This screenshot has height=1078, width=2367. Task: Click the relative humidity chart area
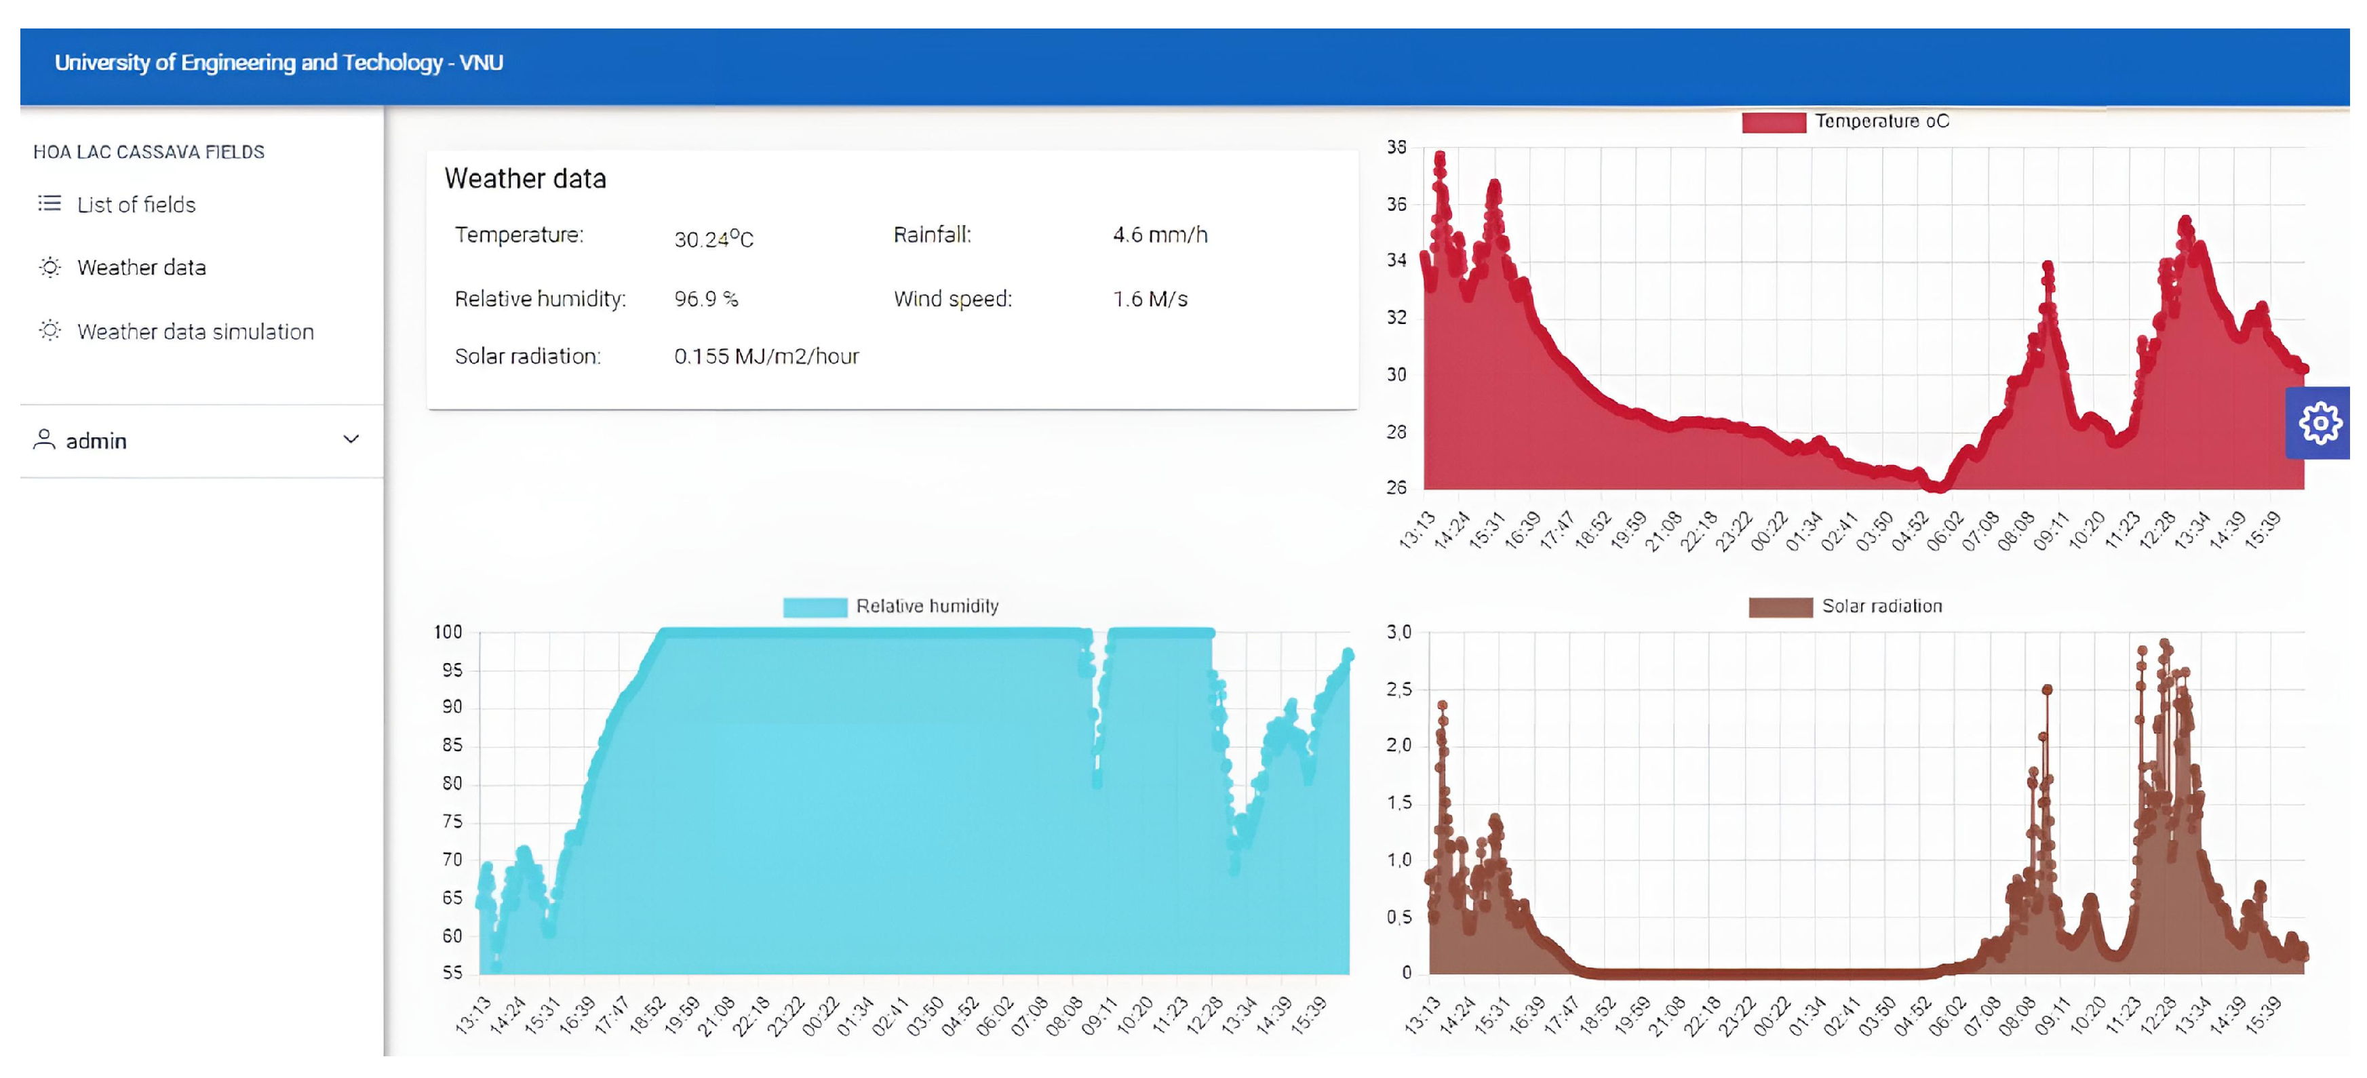tap(914, 803)
